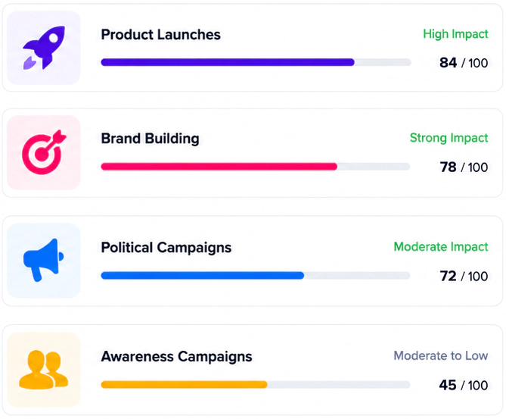Click the purple rocket icon
Viewport: 506px width, 419px height.
[x=44, y=48]
